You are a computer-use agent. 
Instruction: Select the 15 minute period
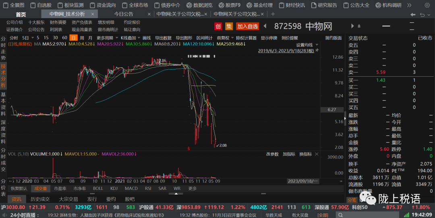point(46,38)
